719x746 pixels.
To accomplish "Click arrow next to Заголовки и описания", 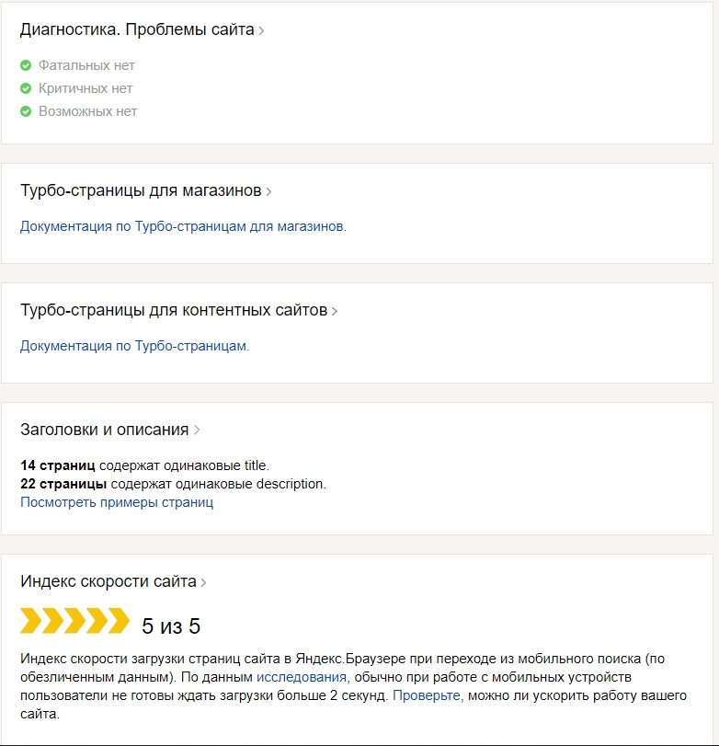I will [197, 430].
